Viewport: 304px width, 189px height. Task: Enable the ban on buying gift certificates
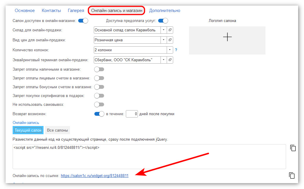click(x=99, y=96)
